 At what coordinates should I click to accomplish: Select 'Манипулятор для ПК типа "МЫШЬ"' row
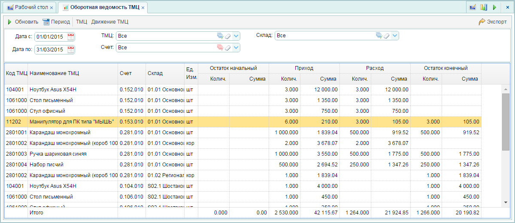[243, 122]
